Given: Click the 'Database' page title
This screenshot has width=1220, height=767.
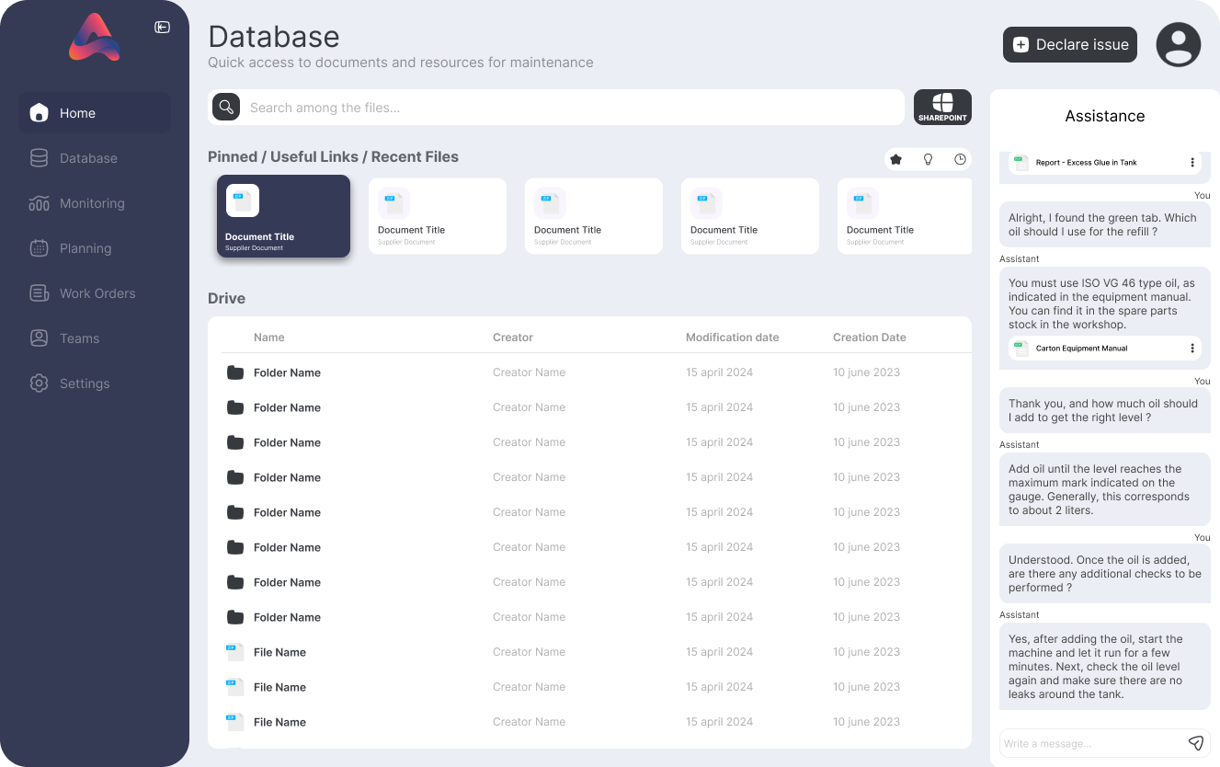Looking at the screenshot, I should [274, 37].
